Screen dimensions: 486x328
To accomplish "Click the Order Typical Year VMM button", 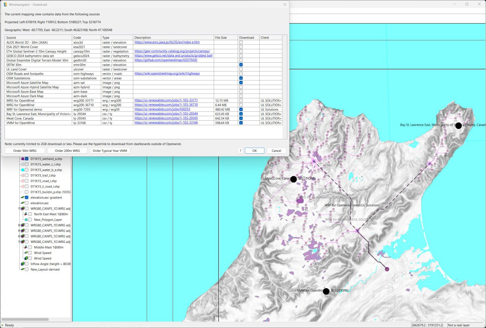I will pyautogui.click(x=110, y=150).
